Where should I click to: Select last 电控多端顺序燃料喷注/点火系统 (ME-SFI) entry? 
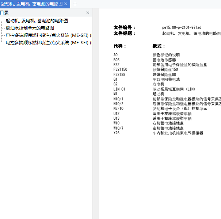click(x=49, y=43)
